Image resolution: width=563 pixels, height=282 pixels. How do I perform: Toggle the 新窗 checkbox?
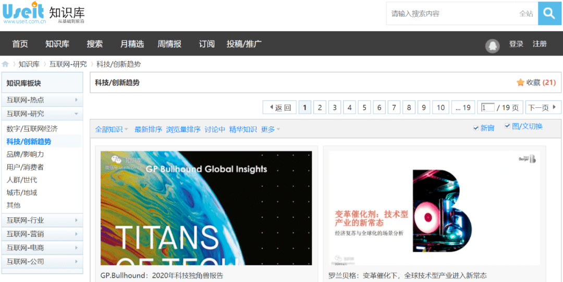click(x=476, y=128)
